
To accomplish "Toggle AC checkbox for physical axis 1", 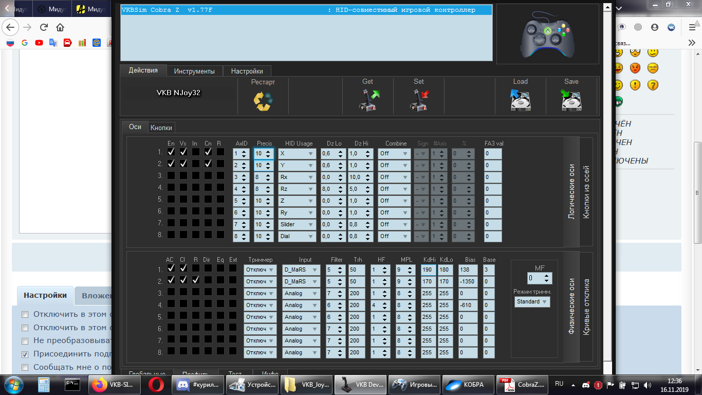I will pos(171,268).
